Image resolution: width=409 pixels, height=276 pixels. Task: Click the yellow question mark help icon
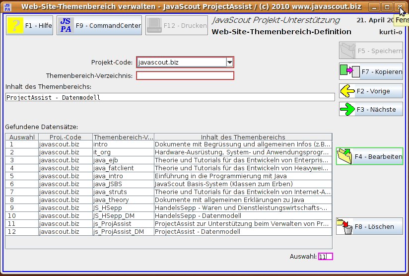click(x=16, y=25)
